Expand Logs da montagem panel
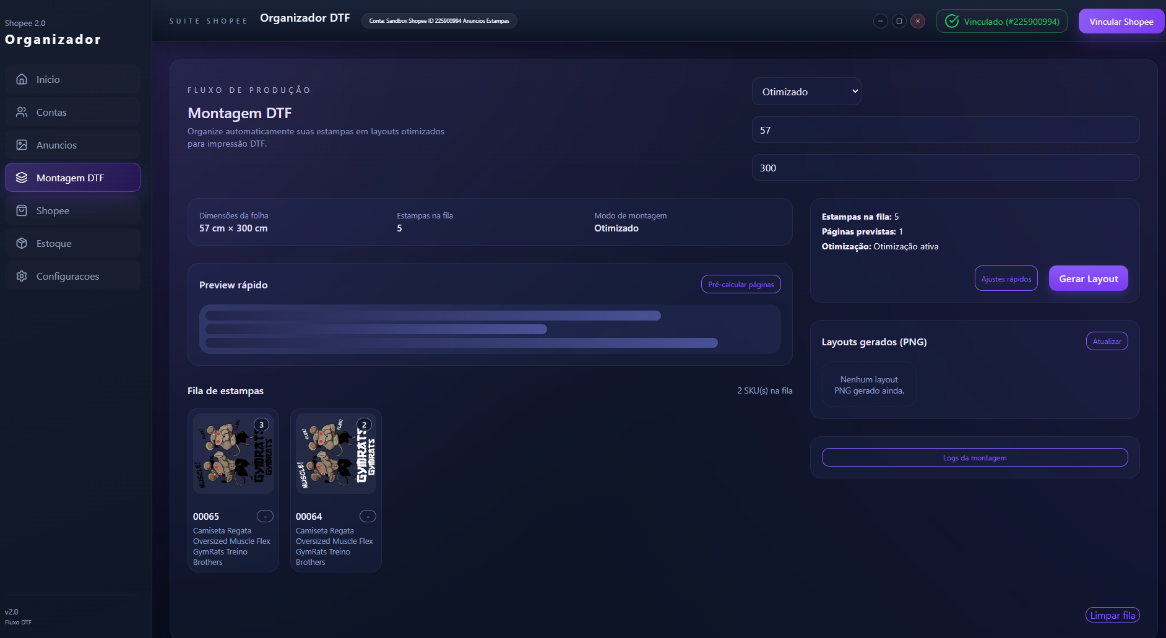The image size is (1166, 638). click(x=974, y=458)
